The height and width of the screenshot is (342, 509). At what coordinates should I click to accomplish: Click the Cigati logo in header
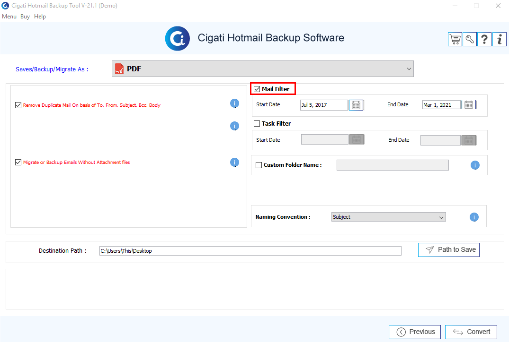[177, 39]
